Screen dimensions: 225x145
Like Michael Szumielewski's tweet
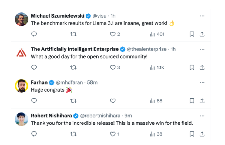pyautogui.click(x=113, y=34)
